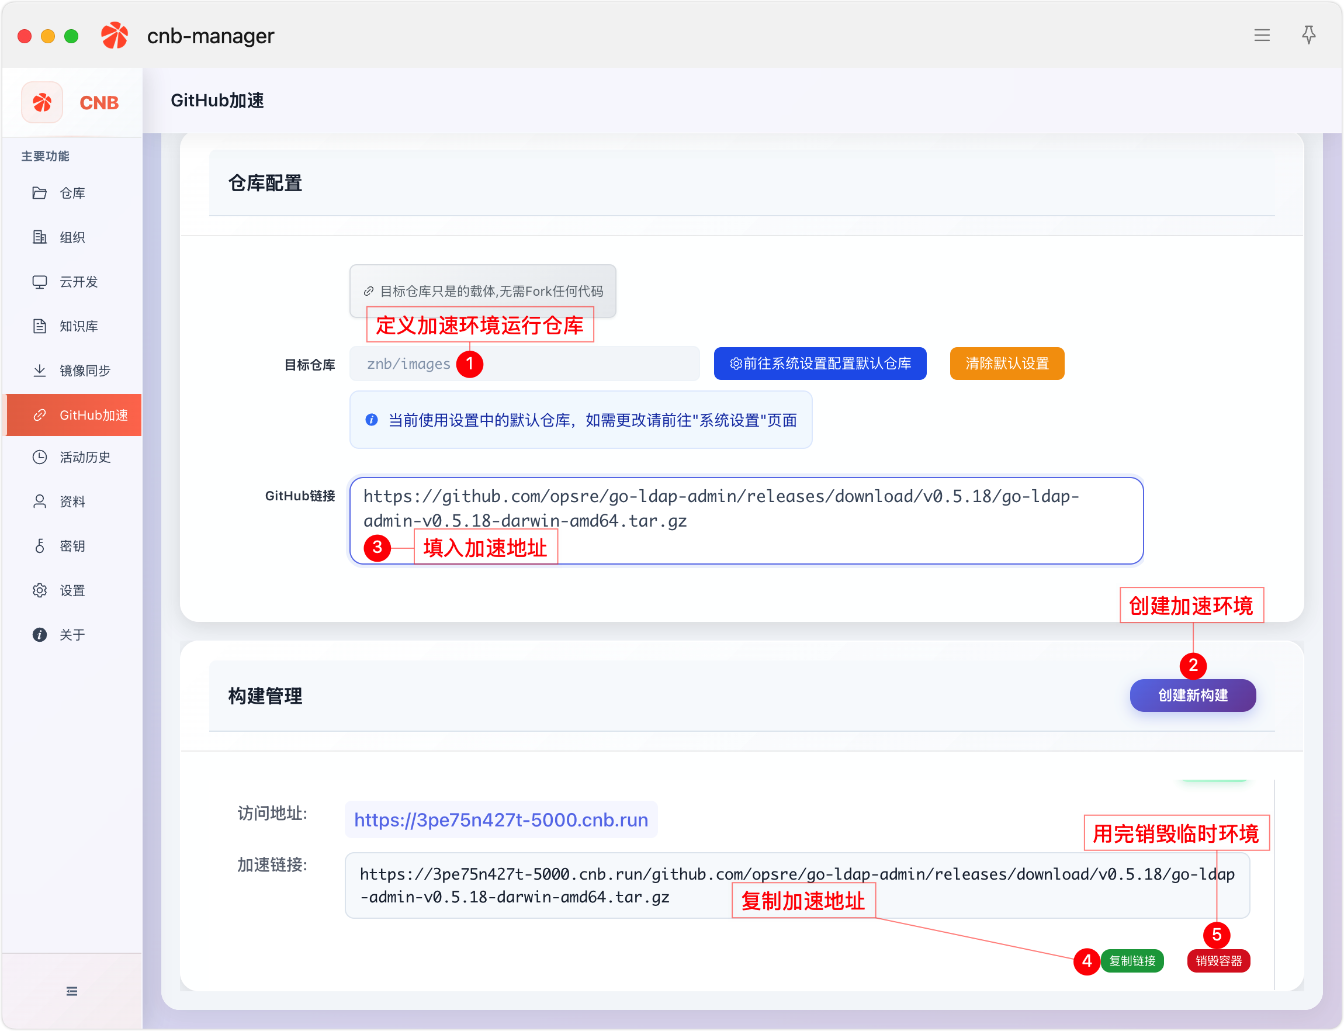1344x1031 pixels.
Task: Click 创建新构建 button
Action: click(x=1193, y=696)
